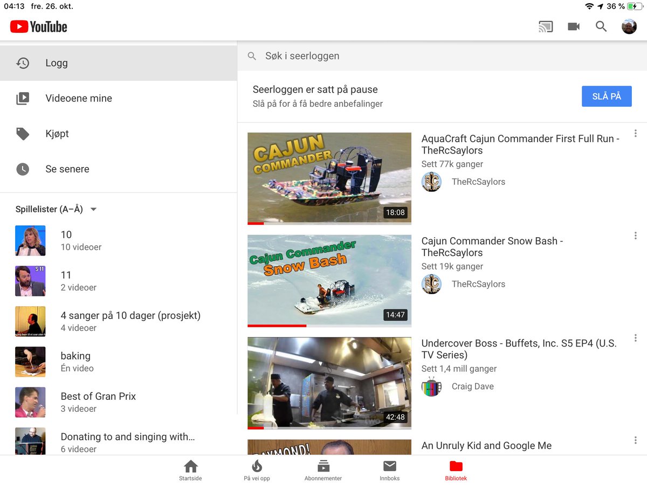Open the Kjøpt purchases entry
647x485 pixels.
[119, 134]
